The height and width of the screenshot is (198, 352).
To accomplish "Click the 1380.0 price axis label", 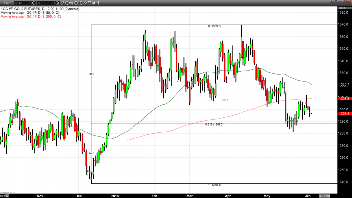I will 343,12.
